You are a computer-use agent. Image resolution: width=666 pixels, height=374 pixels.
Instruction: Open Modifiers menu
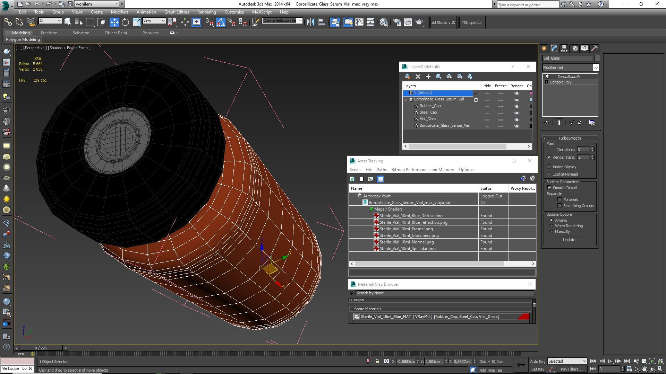(x=119, y=12)
